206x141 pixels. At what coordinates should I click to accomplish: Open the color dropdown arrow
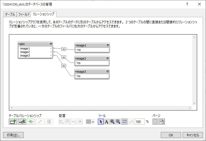93,122
